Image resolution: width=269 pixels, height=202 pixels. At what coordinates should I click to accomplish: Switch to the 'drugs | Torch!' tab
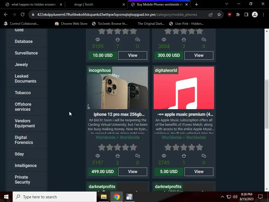click(97, 4)
